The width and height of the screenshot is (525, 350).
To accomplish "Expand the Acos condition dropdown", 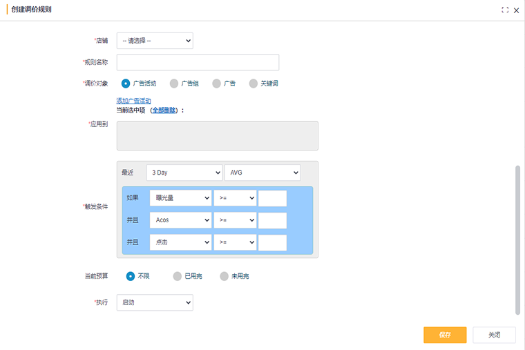I will pos(180,220).
